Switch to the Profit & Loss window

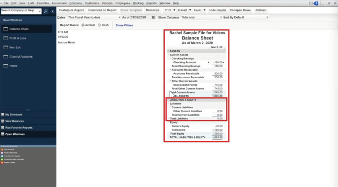click(x=17, y=38)
